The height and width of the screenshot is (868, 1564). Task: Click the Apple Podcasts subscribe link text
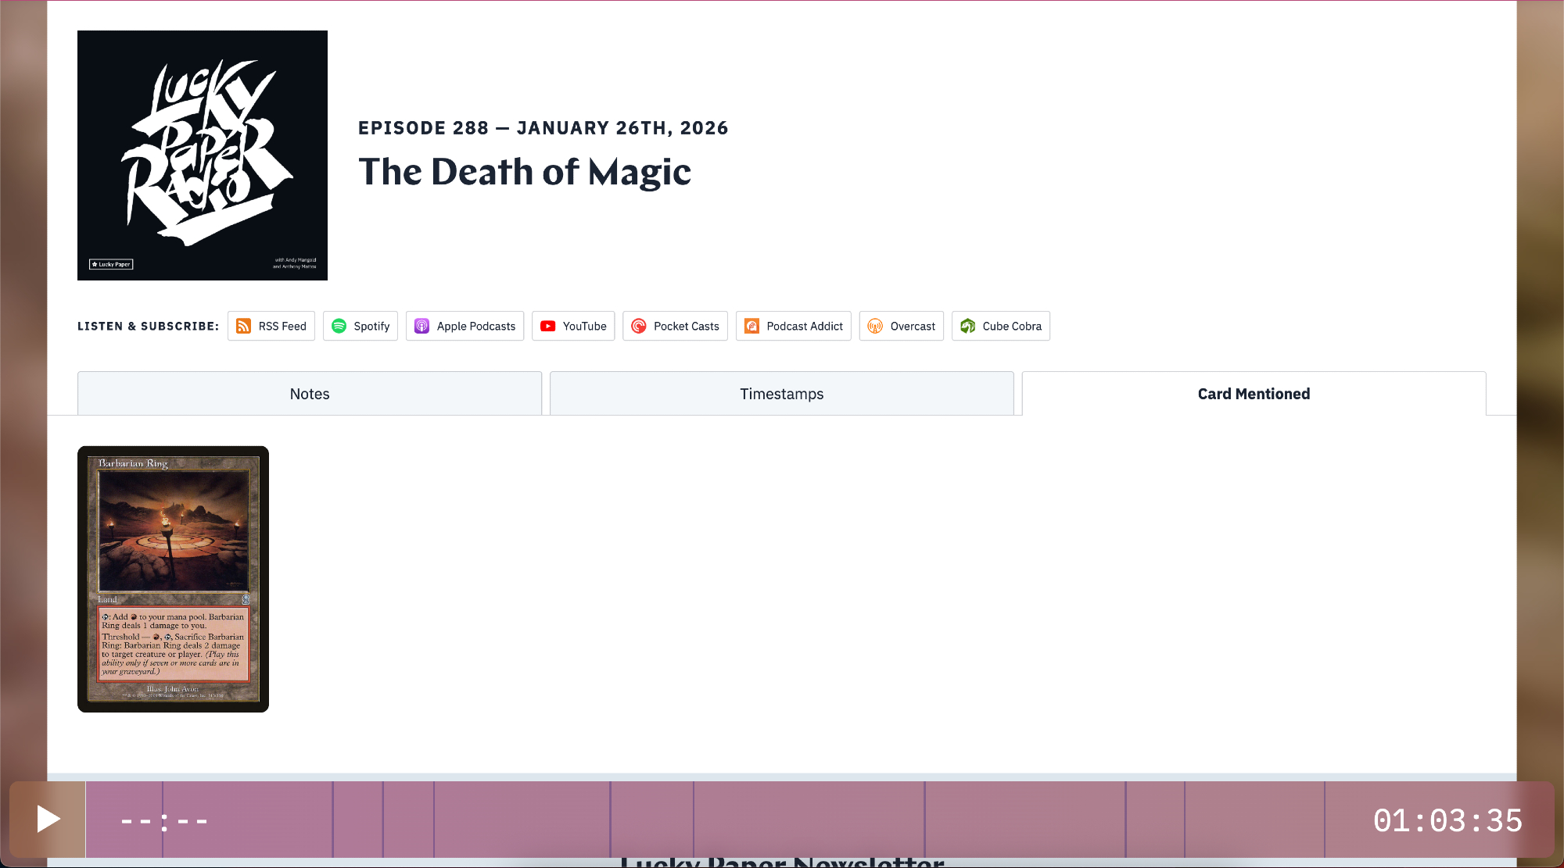click(475, 326)
